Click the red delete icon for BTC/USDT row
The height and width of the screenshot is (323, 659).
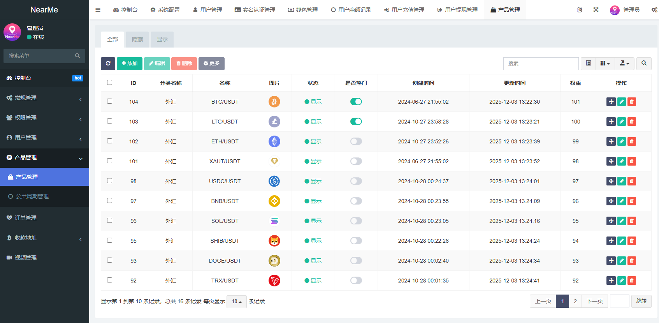pos(632,102)
